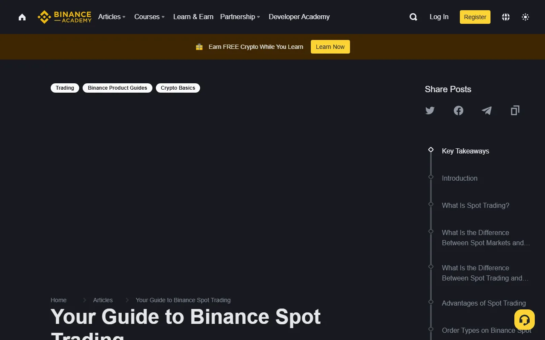The image size is (545, 340).
Task: Jump to What Is Spot Trading?
Action: 476,205
